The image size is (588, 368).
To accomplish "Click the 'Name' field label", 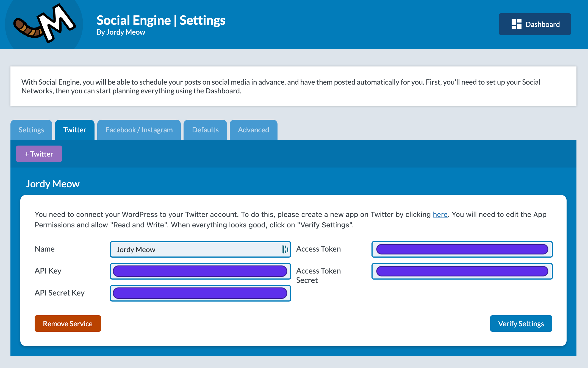I will tap(45, 249).
